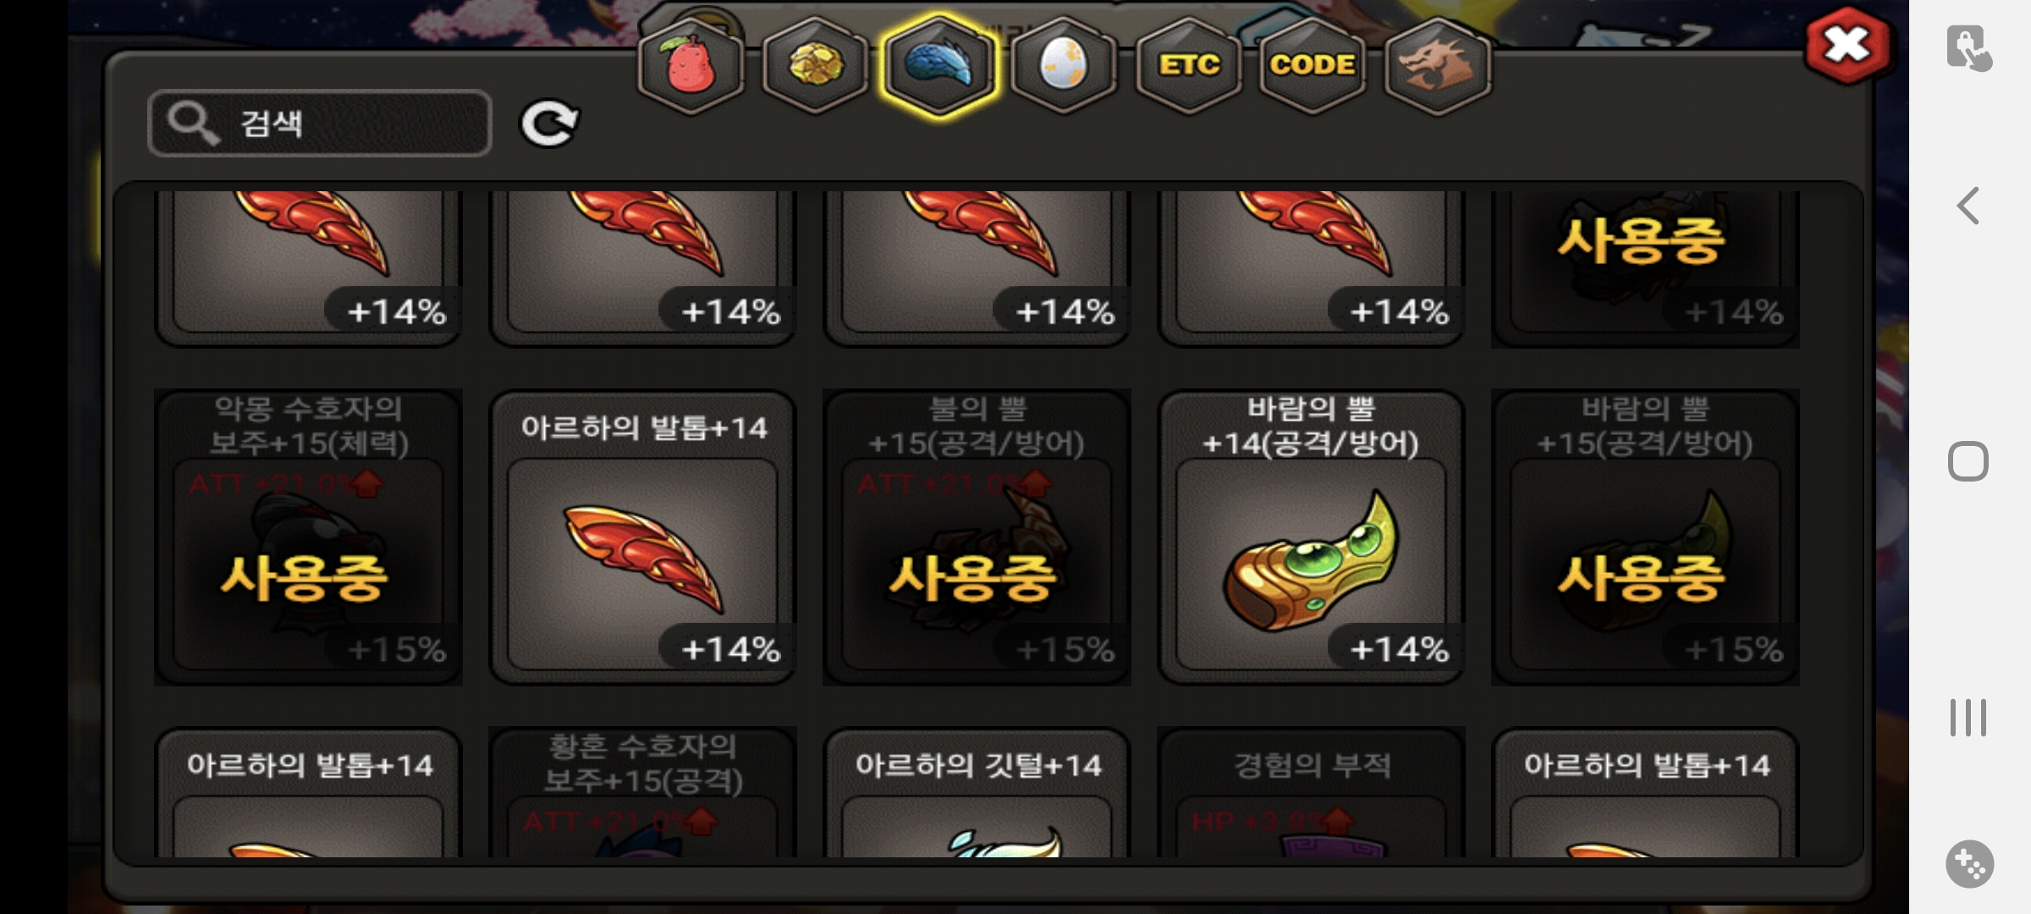Select the 경험의 부적 item
The image size is (2031, 914).
point(1311,793)
